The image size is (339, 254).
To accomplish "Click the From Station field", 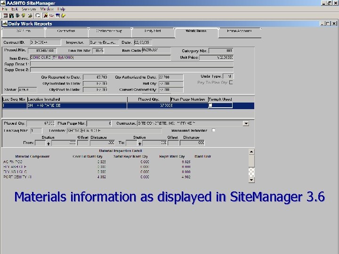I will (40, 143).
